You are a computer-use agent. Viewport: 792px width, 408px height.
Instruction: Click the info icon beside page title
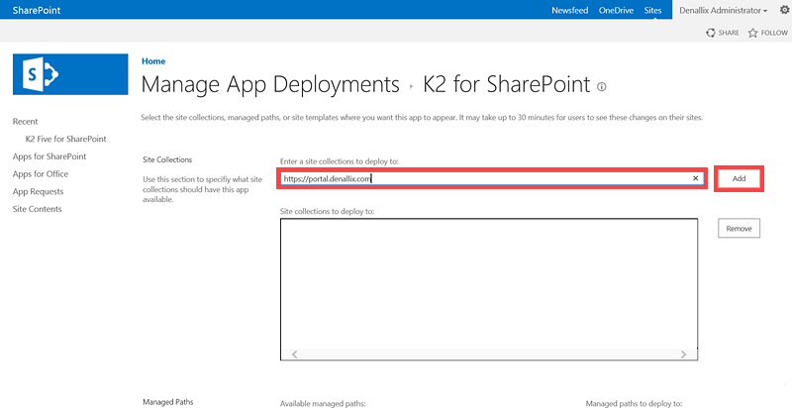point(601,86)
